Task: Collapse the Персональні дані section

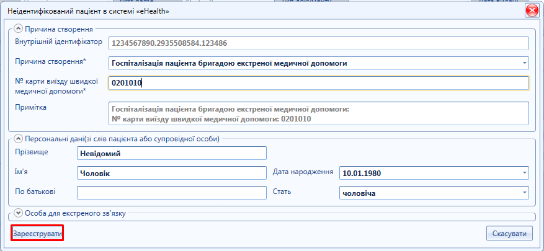Action: [18, 139]
